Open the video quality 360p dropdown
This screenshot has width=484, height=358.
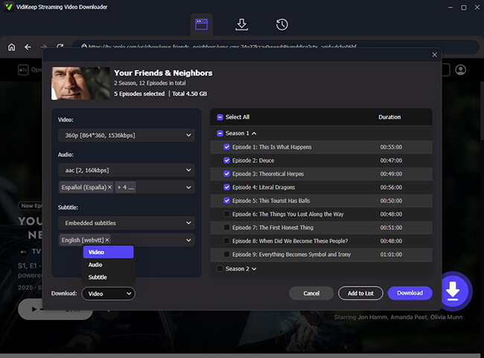pos(127,135)
